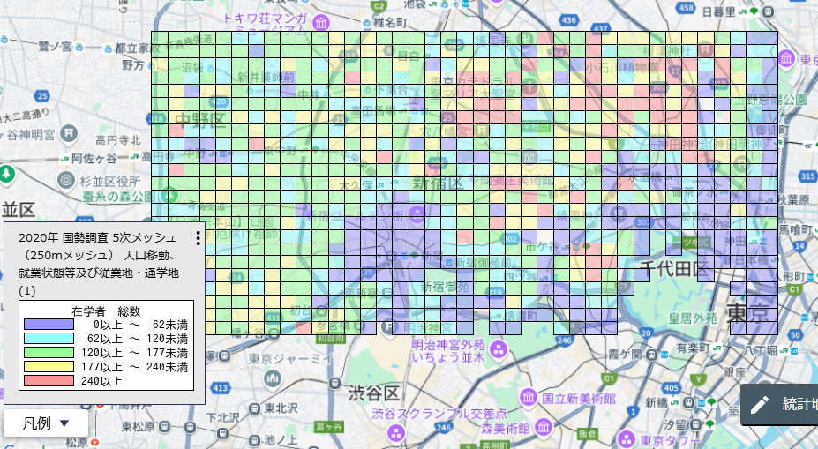
Task: Select the cyan 62以上〜120未満 legend swatch
Action: tap(49, 339)
